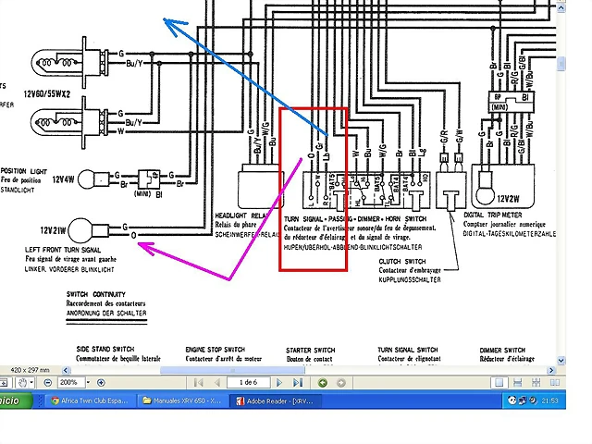
Task: Click the '420 x 297 mm' page size label
Action: click(30, 370)
